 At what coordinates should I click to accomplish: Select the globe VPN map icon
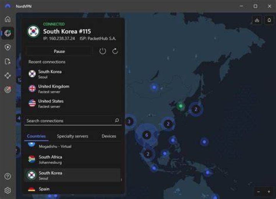click(x=8, y=33)
